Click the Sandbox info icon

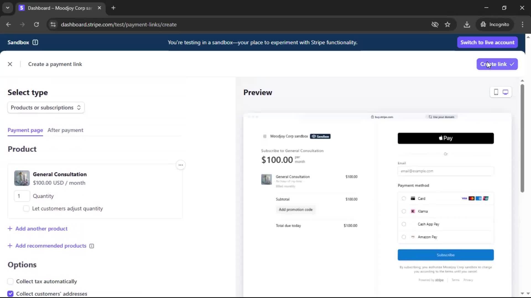[35, 42]
